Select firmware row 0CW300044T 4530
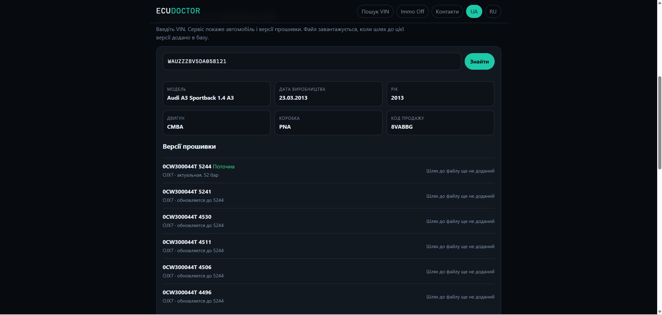The width and height of the screenshot is (662, 315). 328,221
